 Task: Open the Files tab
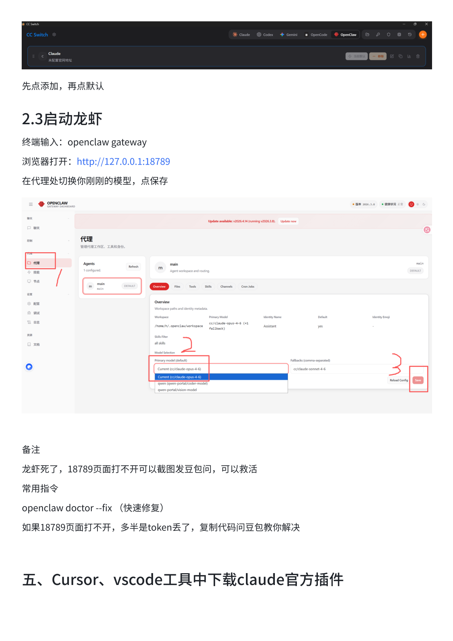pyautogui.click(x=177, y=287)
